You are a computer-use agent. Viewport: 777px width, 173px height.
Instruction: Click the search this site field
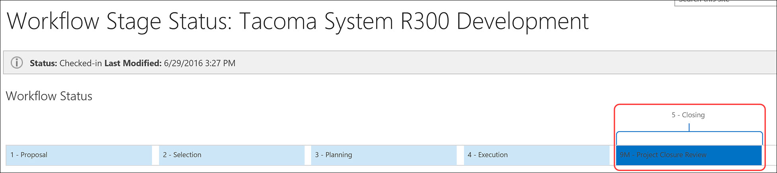point(725,2)
